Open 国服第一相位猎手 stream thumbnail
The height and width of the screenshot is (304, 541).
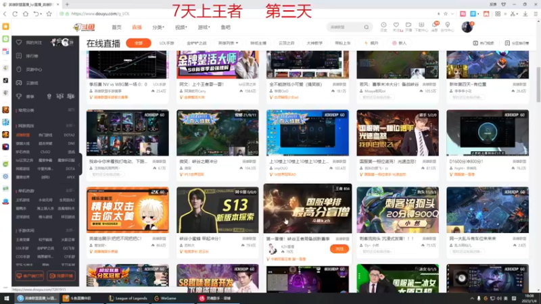tap(398, 132)
